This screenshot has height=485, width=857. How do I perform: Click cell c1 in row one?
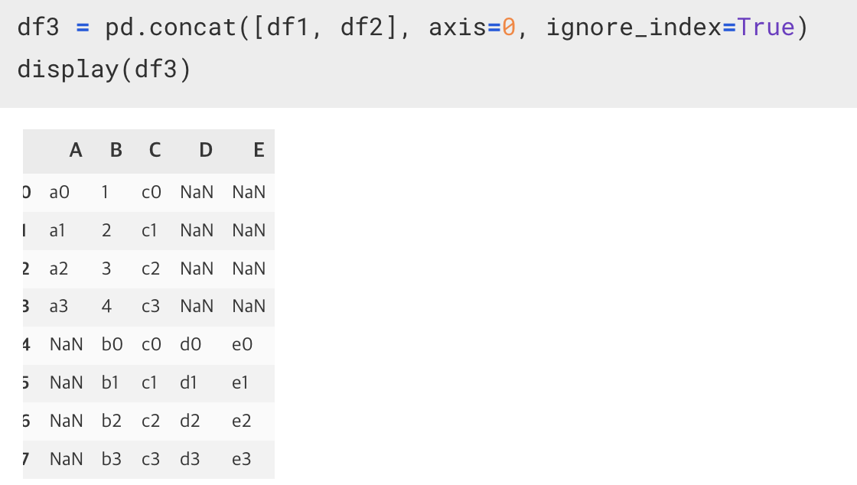pos(149,230)
